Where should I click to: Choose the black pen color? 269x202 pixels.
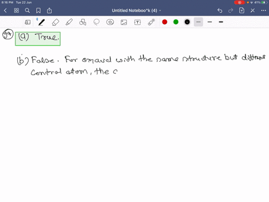click(x=187, y=22)
